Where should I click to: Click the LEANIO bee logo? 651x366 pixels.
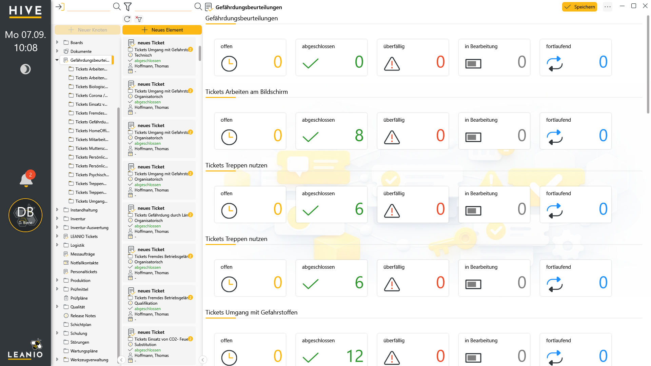(25, 348)
